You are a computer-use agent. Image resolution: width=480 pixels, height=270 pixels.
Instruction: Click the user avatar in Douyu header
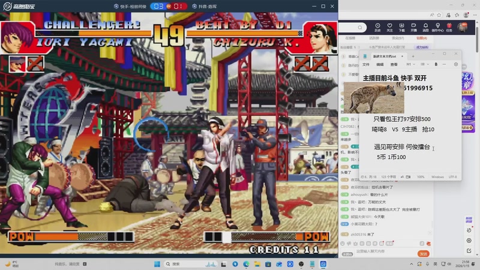[462, 27]
